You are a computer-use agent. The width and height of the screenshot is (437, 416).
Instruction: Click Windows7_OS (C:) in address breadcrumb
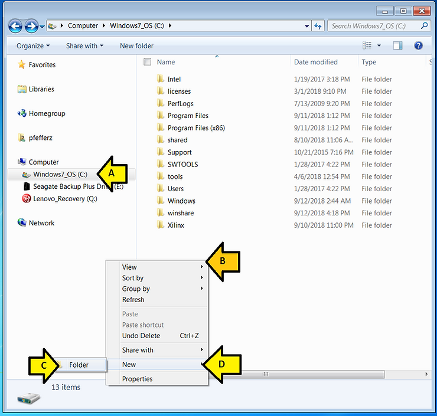pos(137,25)
